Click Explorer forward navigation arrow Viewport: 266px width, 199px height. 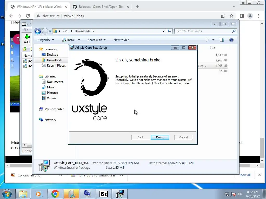(45, 31)
